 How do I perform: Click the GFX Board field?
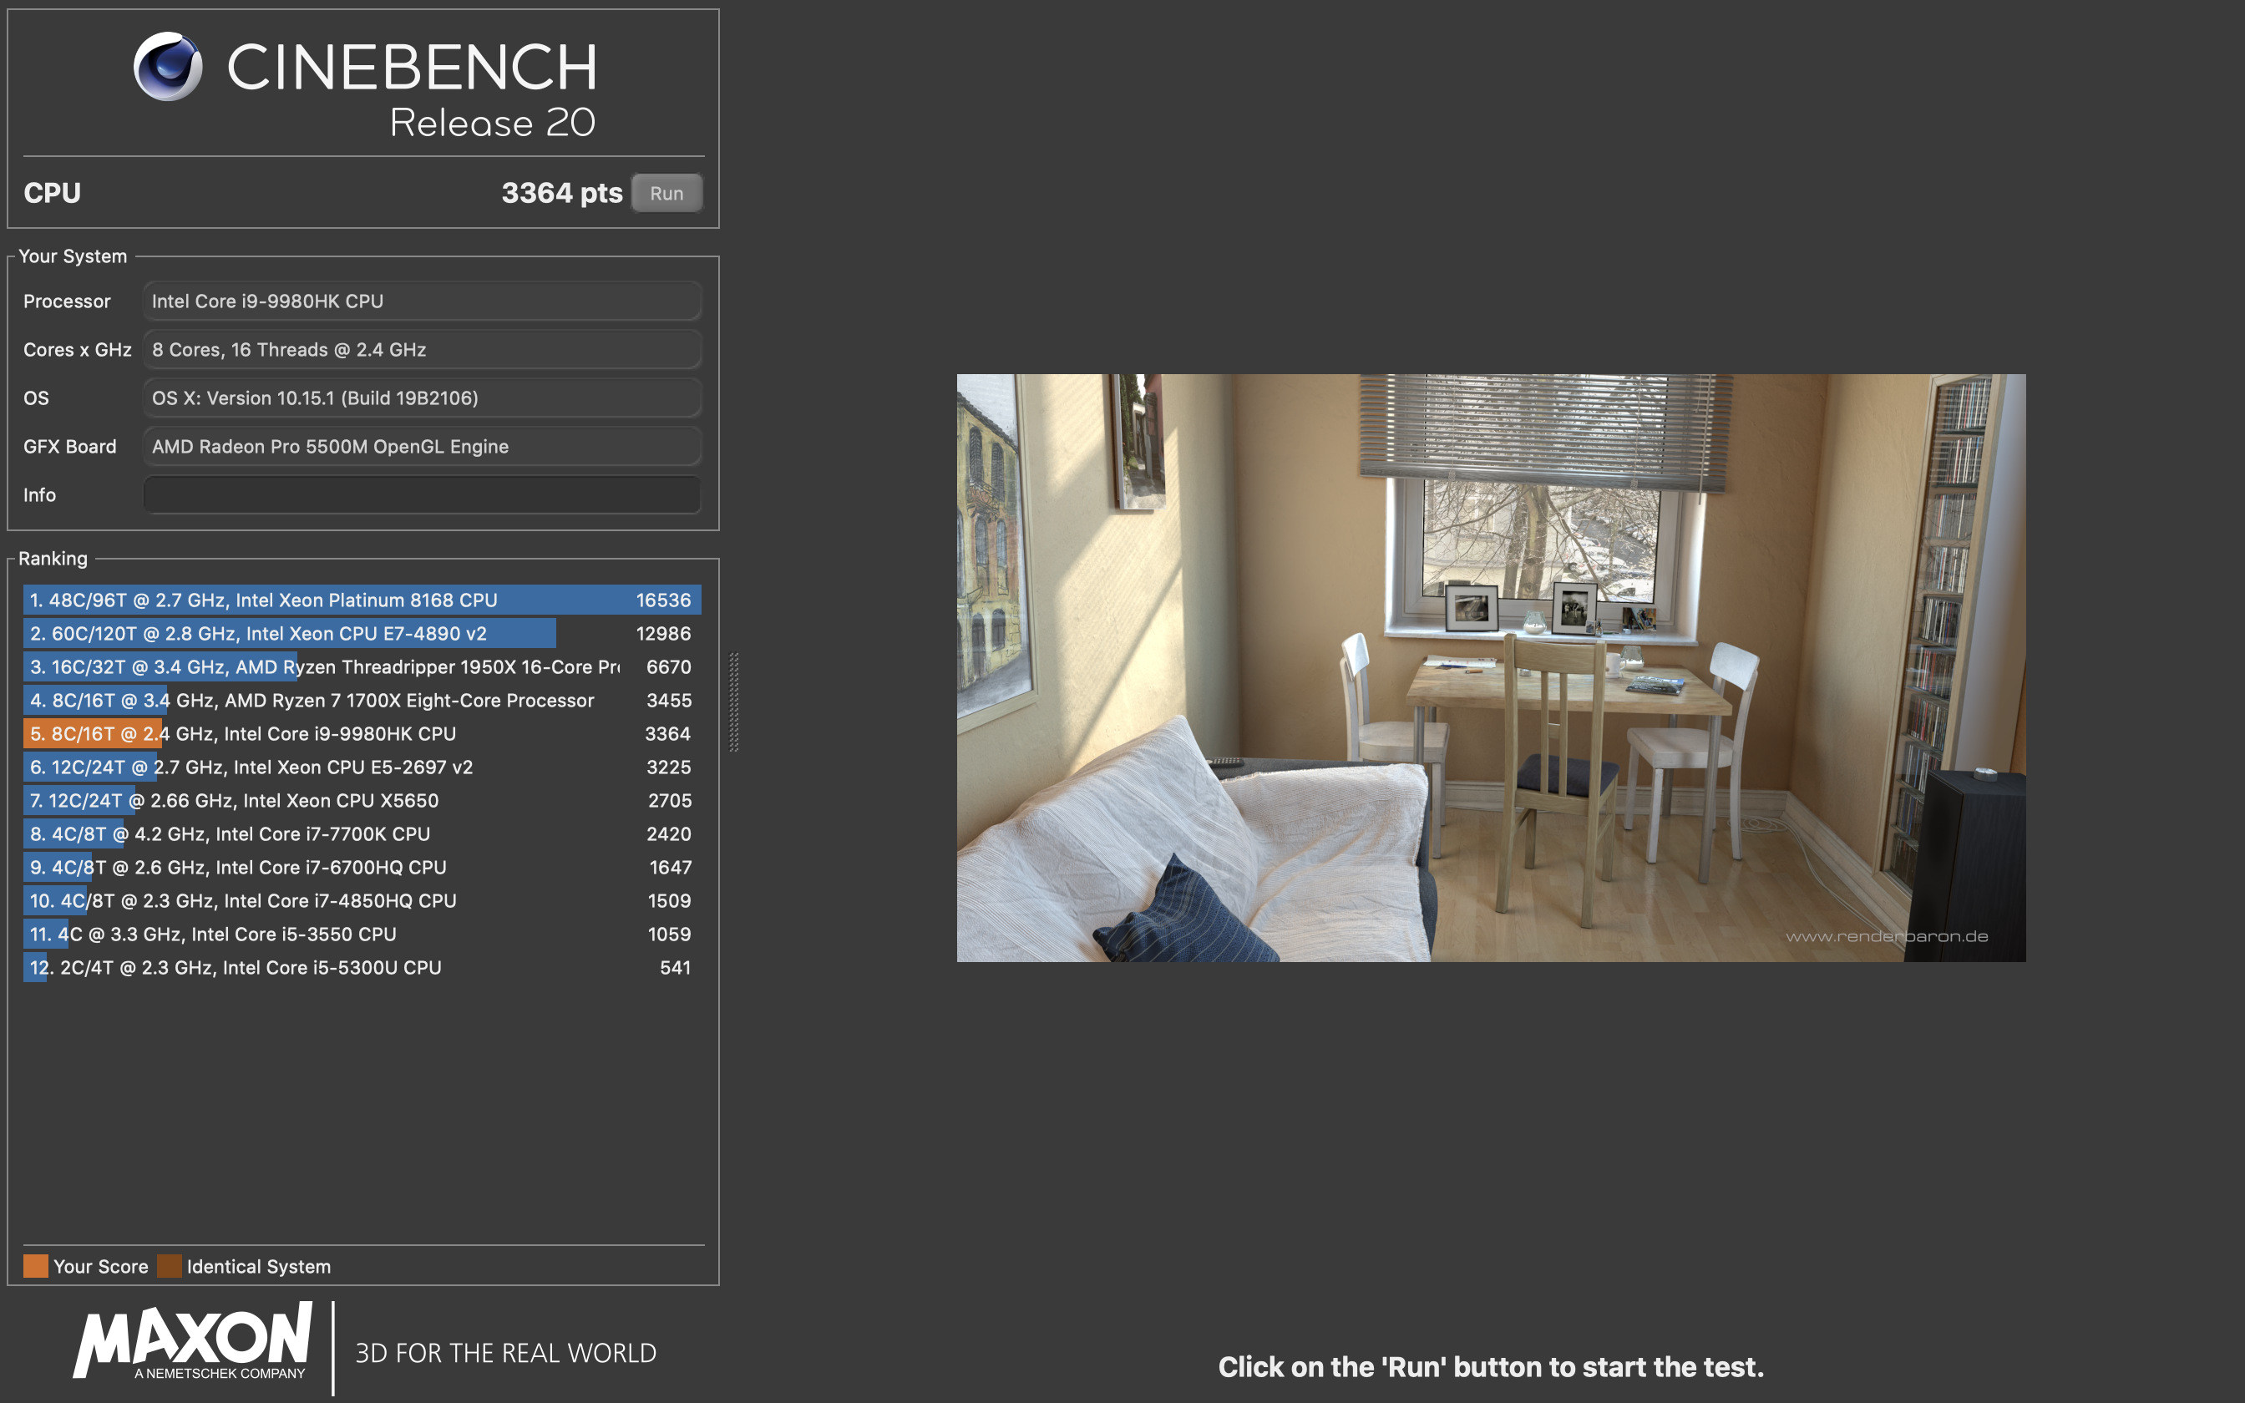pos(422,446)
